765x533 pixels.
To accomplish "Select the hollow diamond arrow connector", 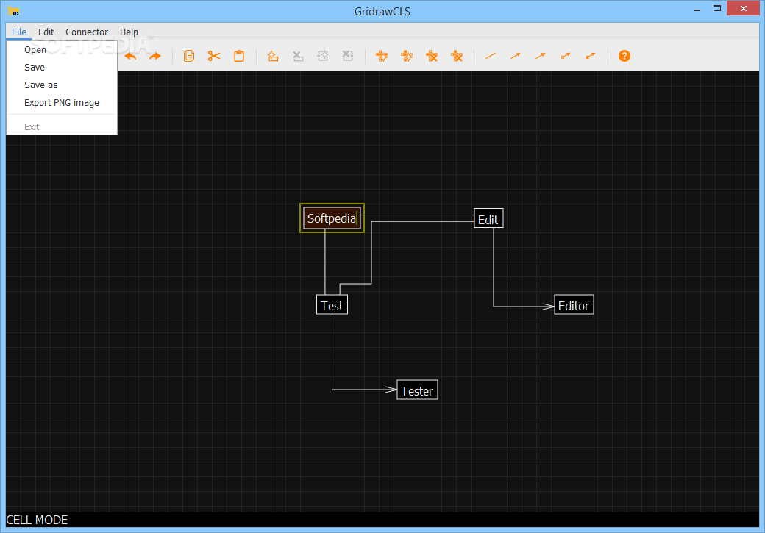I will pyautogui.click(x=566, y=56).
